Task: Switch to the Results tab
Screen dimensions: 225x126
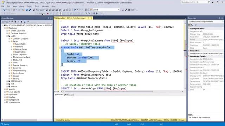Action: coord(59,94)
